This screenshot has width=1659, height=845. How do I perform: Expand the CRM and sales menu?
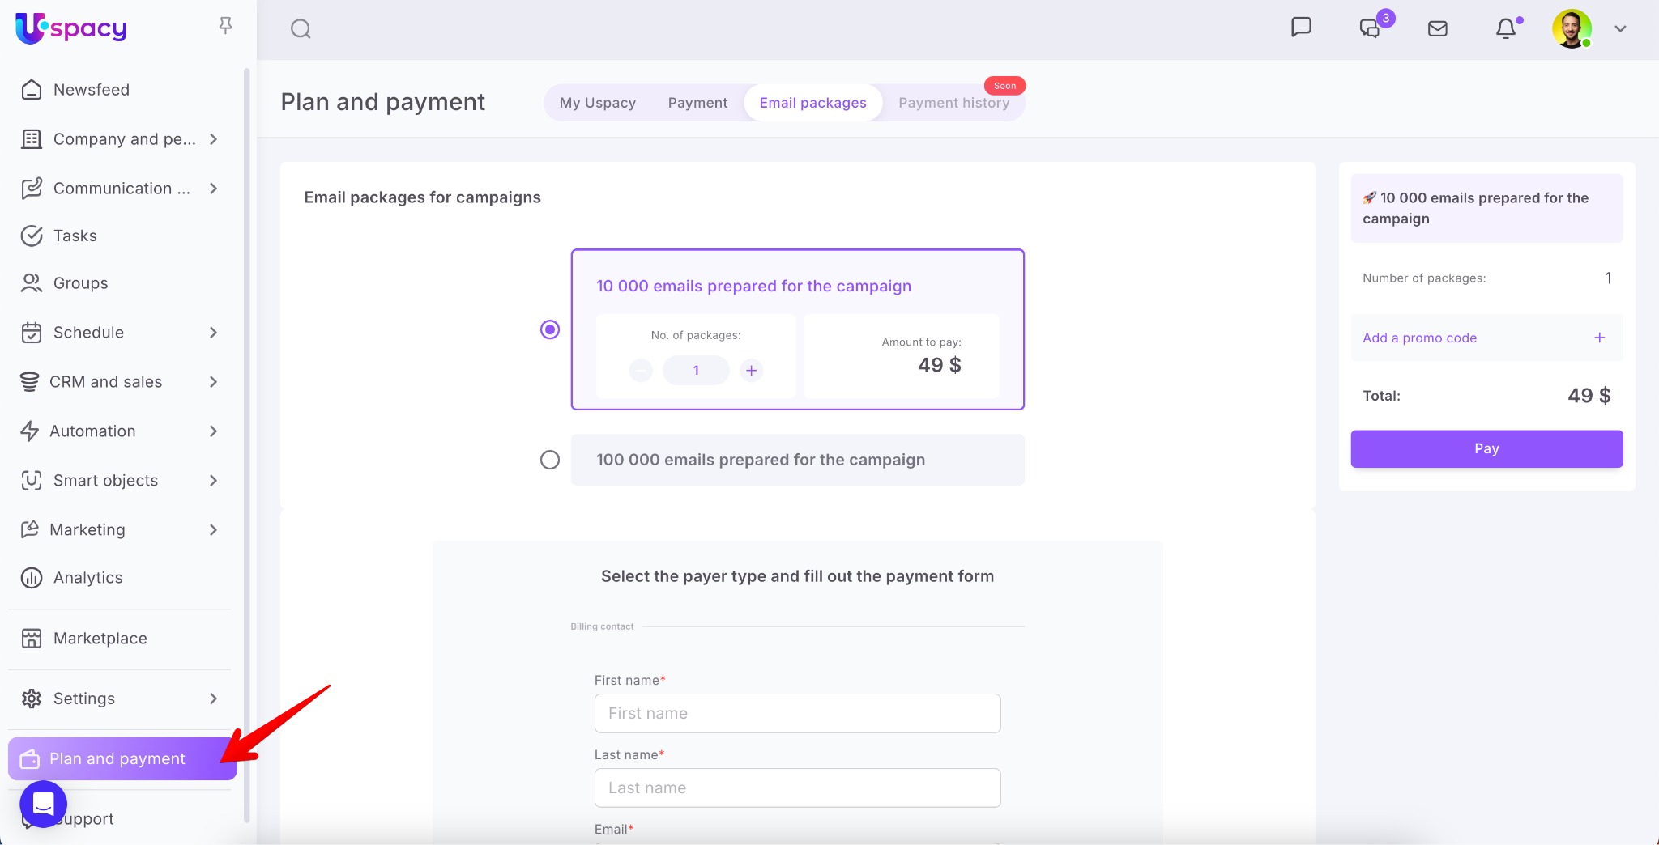tap(213, 382)
